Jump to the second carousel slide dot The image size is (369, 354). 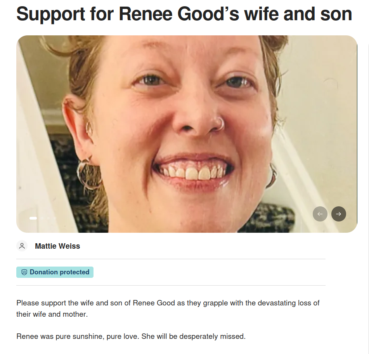(42, 218)
